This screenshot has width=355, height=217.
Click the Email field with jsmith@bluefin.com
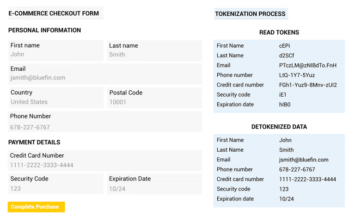tap(105, 74)
